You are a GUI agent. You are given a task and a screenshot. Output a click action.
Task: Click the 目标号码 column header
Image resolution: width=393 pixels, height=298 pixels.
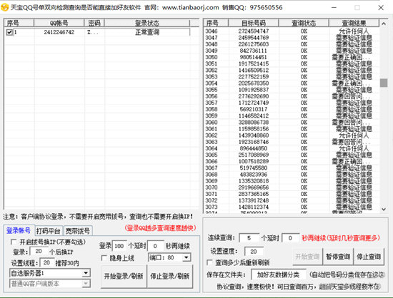pos(254,23)
